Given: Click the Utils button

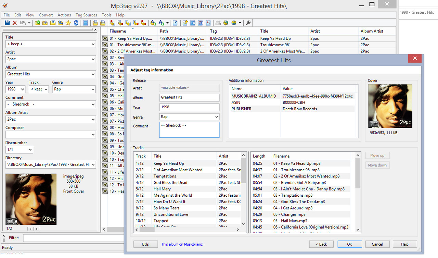Looking at the screenshot, I should pyautogui.click(x=145, y=244).
